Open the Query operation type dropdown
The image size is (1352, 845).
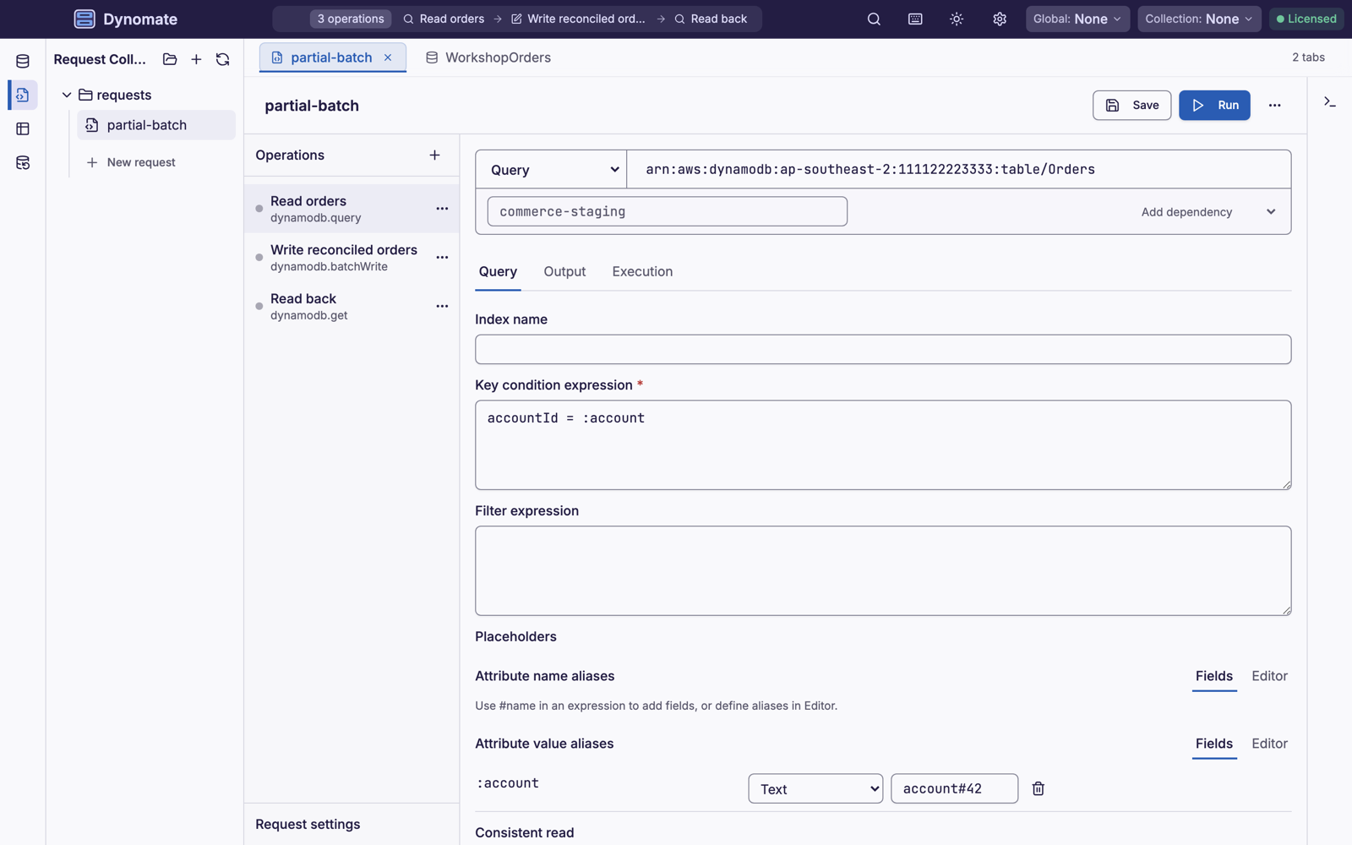(551, 169)
